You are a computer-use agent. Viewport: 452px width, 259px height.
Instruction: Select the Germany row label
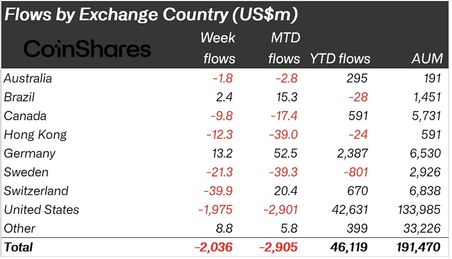pos(30,154)
